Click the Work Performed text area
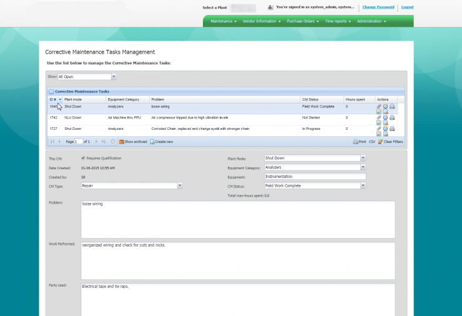Screen dimensions: 462x316 click(x=238, y=260)
